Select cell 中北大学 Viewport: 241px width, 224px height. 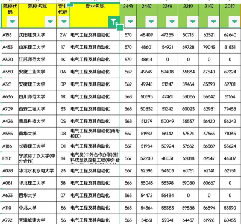pyautogui.click(x=37, y=208)
